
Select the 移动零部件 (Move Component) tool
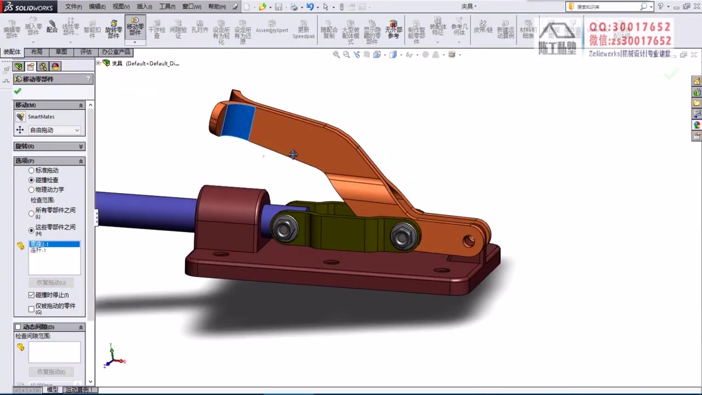pos(135,27)
